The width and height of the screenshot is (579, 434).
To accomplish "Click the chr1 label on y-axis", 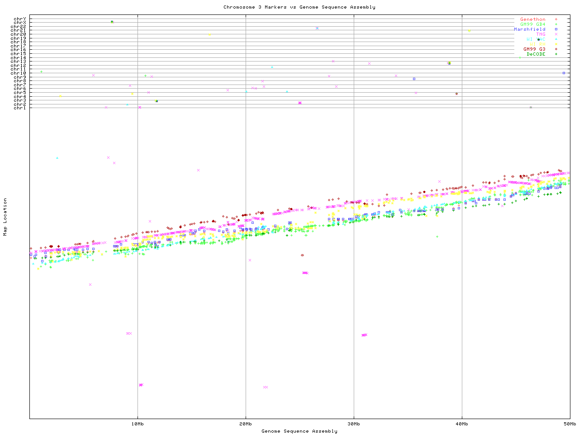I will coord(20,108).
